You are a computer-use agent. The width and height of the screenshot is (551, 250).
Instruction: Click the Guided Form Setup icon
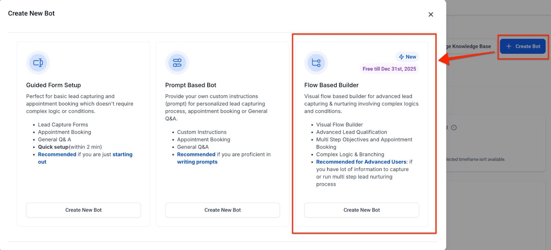(38, 63)
